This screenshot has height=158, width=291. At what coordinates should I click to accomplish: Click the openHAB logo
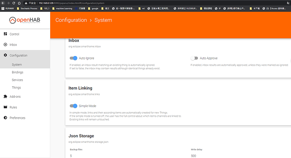pos(25,20)
